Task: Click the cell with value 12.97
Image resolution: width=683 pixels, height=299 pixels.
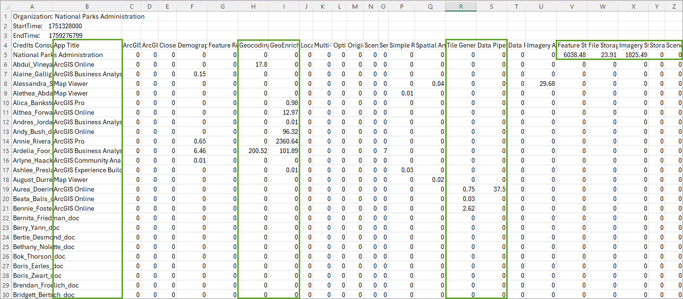Action: pos(283,112)
